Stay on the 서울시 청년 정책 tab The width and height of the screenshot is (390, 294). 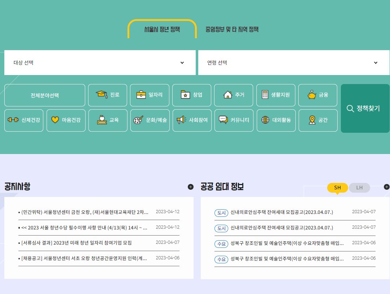[x=162, y=30]
